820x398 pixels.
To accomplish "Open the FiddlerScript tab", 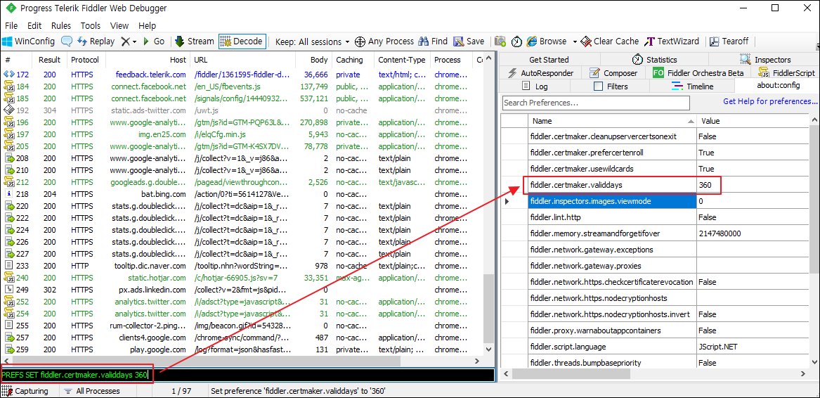I will (x=786, y=73).
